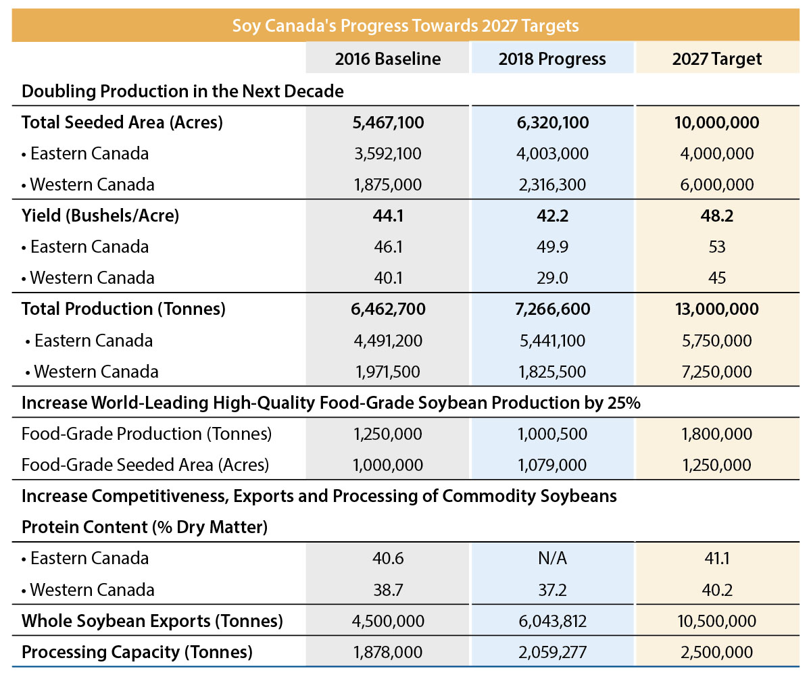Select the 'Food-Grade Production (Tonnes)' row label

click(x=147, y=434)
